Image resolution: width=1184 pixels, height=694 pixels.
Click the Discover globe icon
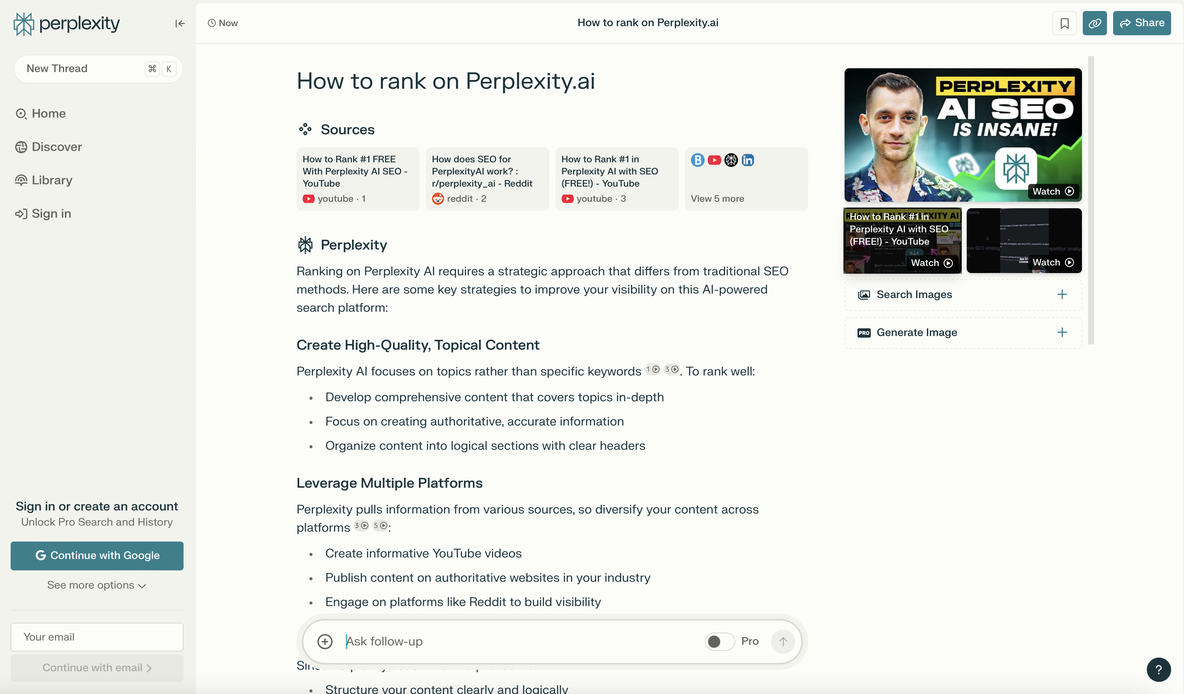[x=21, y=147]
